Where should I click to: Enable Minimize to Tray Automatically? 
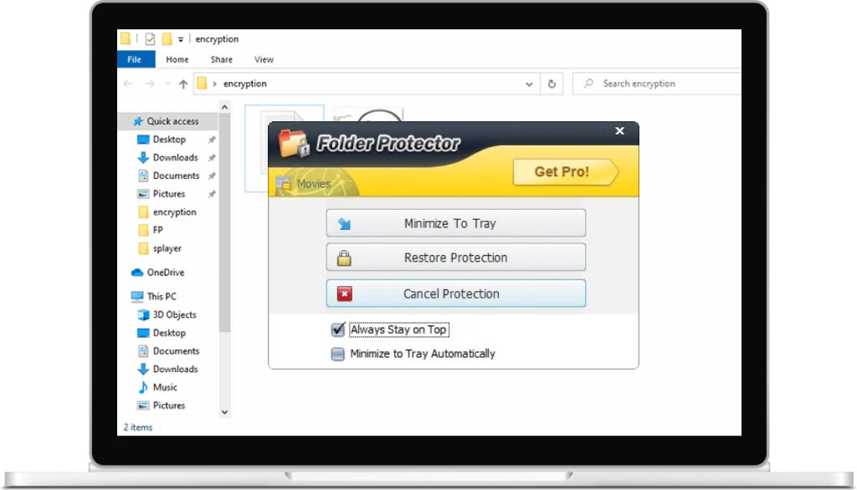[338, 354]
